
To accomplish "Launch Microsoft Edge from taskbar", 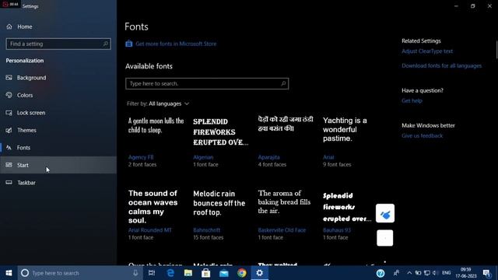I will [170, 273].
